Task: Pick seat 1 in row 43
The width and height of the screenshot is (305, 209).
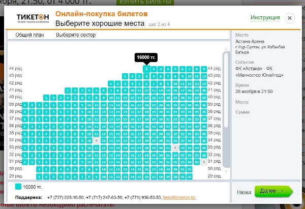Action: tap(125, 76)
